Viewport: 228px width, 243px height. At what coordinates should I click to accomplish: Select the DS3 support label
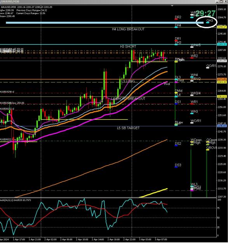point(178,165)
